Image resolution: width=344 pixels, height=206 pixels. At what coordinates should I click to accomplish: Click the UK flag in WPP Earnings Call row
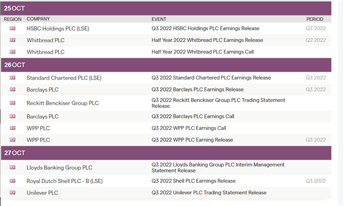tap(13, 128)
